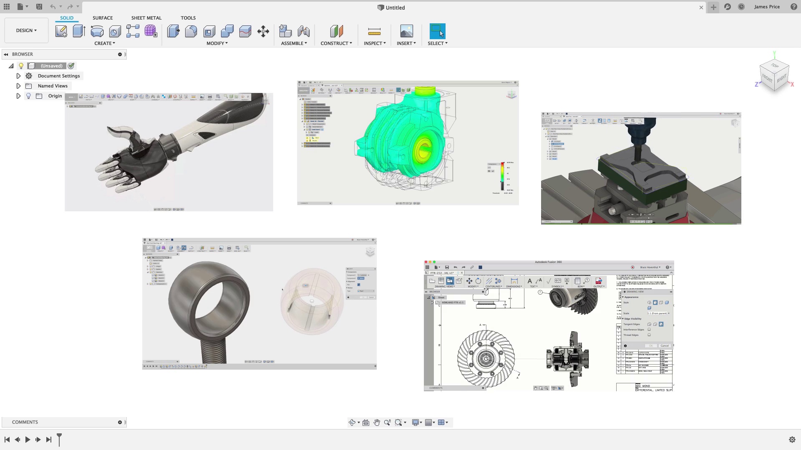Open the DESIGN workspace dropdown
801x450 pixels.
pos(26,30)
